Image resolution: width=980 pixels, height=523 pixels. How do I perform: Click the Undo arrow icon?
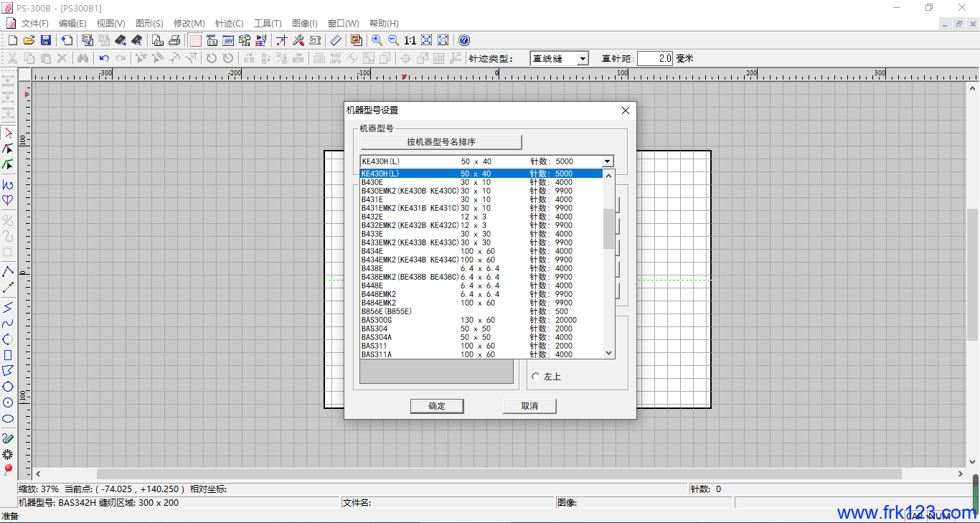tap(104, 59)
